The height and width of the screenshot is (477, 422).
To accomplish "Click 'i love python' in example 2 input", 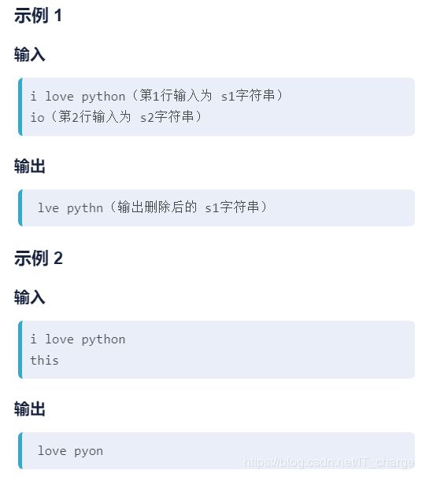I will 78,339.
